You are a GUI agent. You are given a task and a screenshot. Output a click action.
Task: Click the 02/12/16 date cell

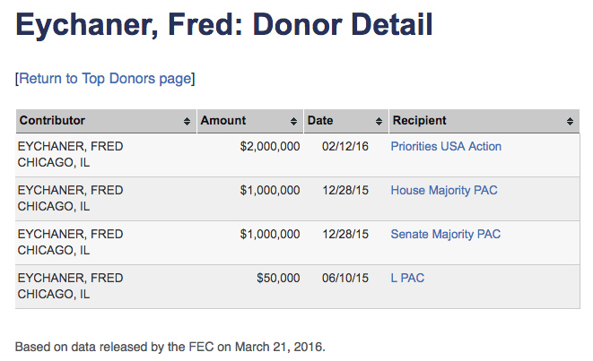[345, 146]
